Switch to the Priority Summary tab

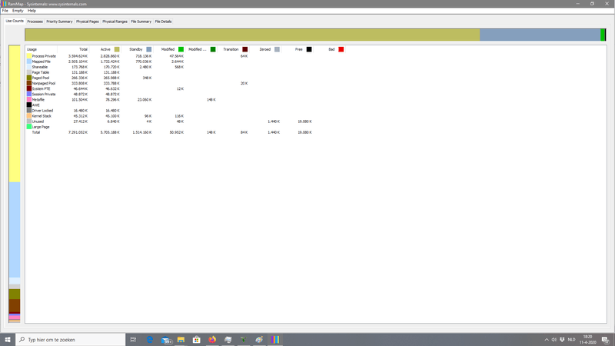point(59,22)
